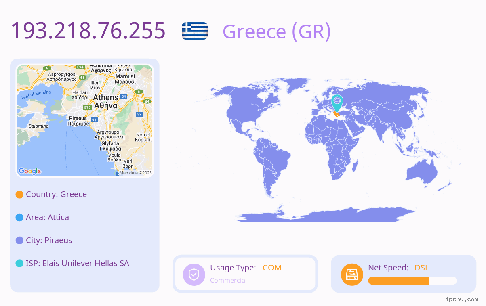The width and height of the screenshot is (486, 306).
Task: Click the Google logo on the map
Action: [x=30, y=171]
